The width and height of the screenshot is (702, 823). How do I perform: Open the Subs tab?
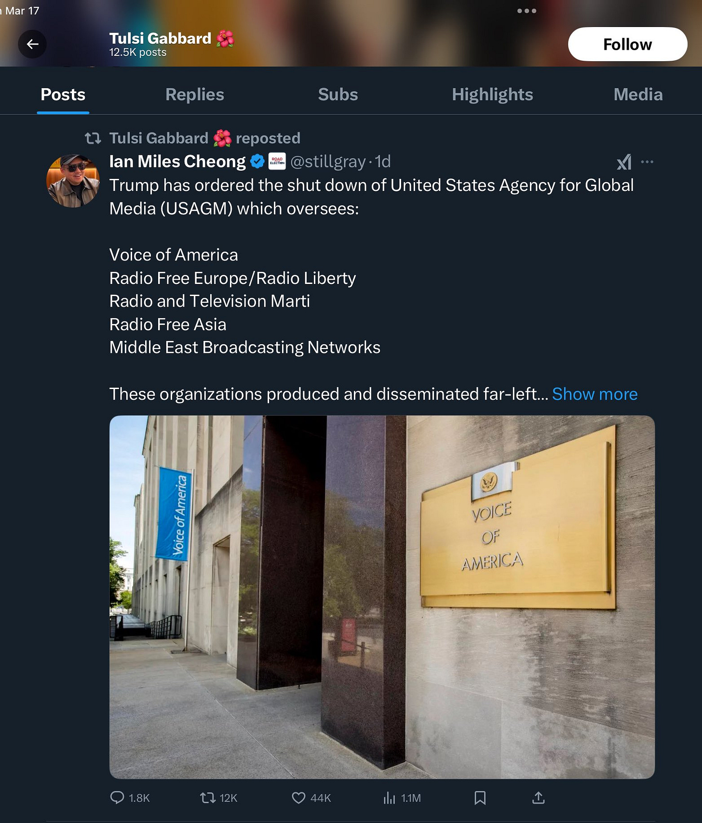338,94
